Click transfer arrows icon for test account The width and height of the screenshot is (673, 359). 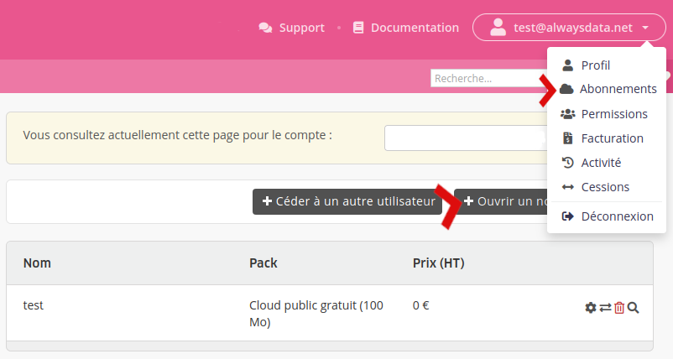tap(605, 308)
